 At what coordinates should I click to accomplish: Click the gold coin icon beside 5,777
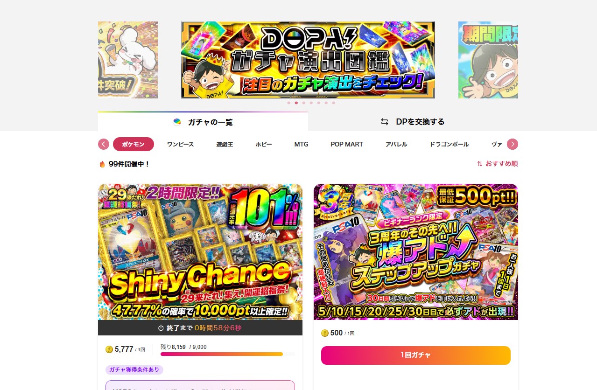pos(109,349)
